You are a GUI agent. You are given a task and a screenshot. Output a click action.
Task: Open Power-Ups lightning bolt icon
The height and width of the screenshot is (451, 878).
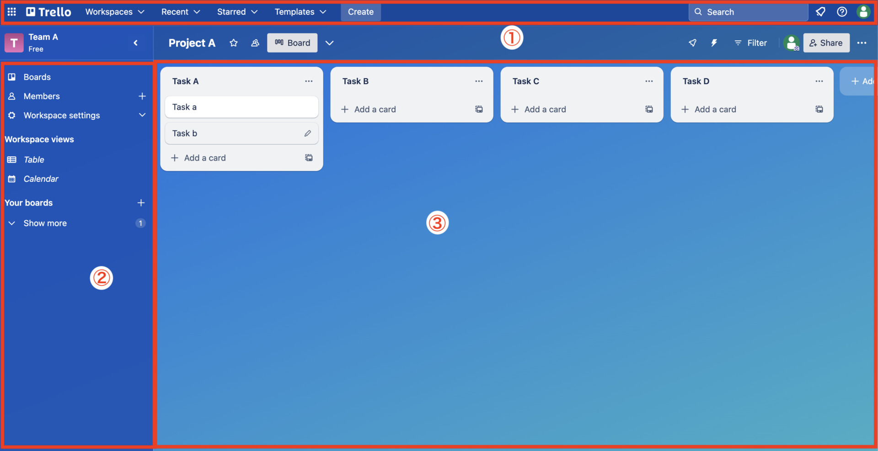tap(714, 42)
